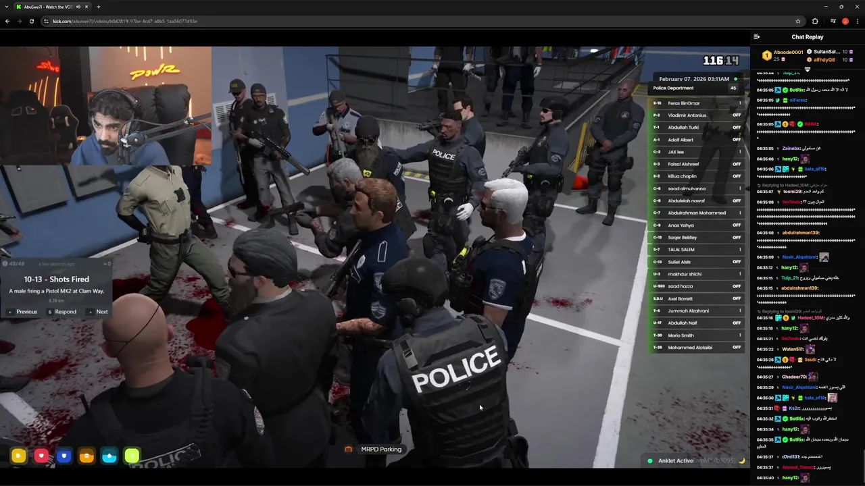Collapse the Chat Replay panel
The image size is (865, 486).
point(757,37)
